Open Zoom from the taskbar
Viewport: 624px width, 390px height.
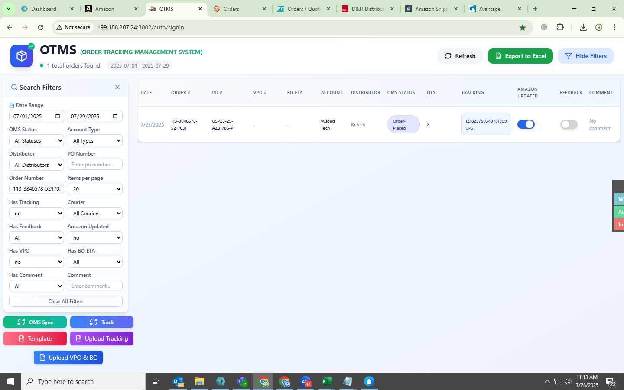pyautogui.click(x=305, y=381)
